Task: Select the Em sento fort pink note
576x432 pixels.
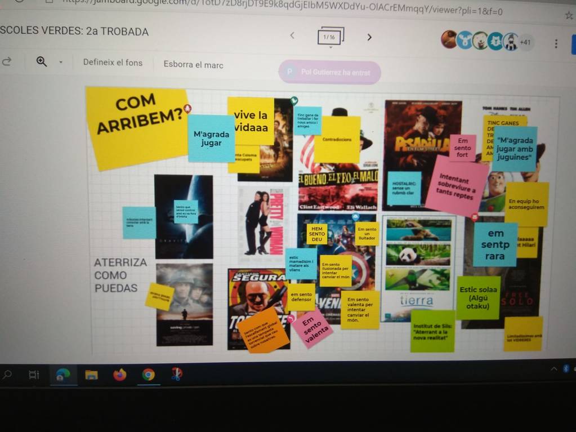Action: pyautogui.click(x=462, y=148)
